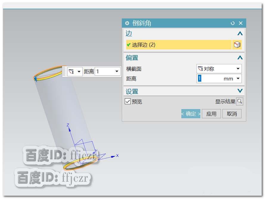Select the 距离 value input showing 1
This screenshot has height=199, width=265.
click(199, 78)
